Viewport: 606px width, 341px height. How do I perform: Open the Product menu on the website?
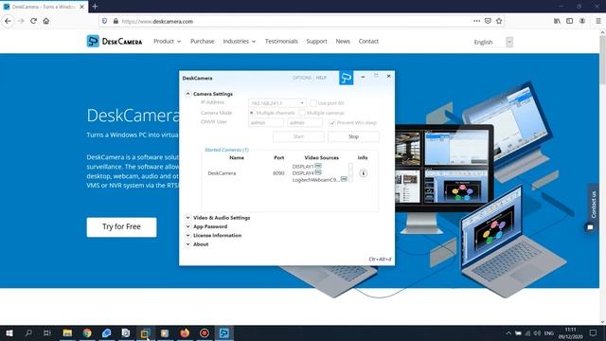[167, 41]
